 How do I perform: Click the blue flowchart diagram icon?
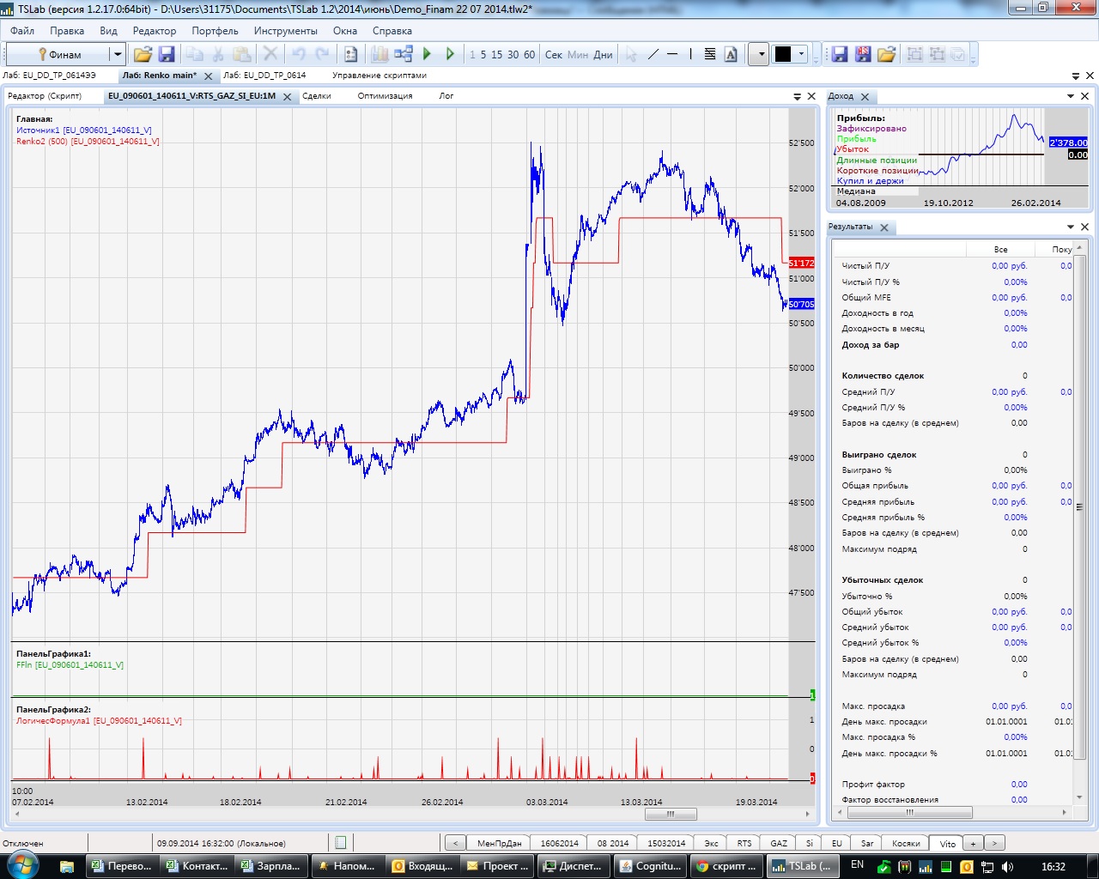[403, 54]
